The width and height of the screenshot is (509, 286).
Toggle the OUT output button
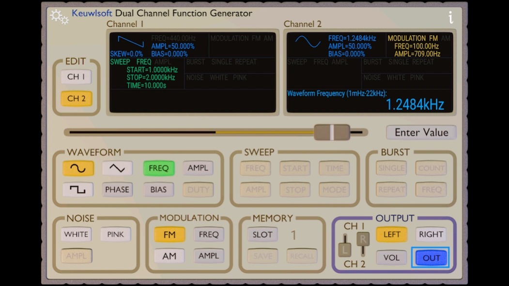[431, 258]
